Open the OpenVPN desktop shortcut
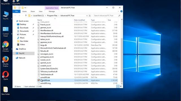This screenshot has height=101, width=181. click(x=16, y=2)
